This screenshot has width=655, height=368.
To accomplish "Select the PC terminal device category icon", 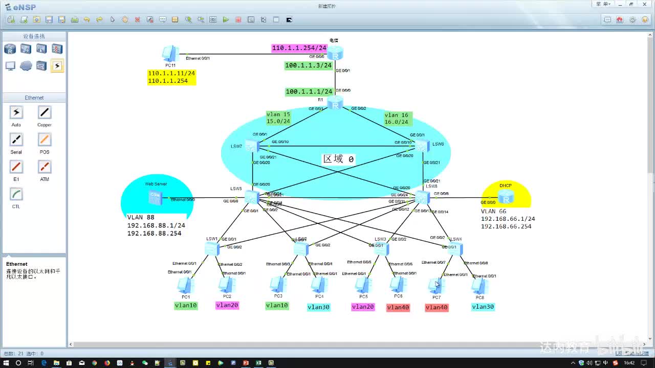I will (x=10, y=65).
